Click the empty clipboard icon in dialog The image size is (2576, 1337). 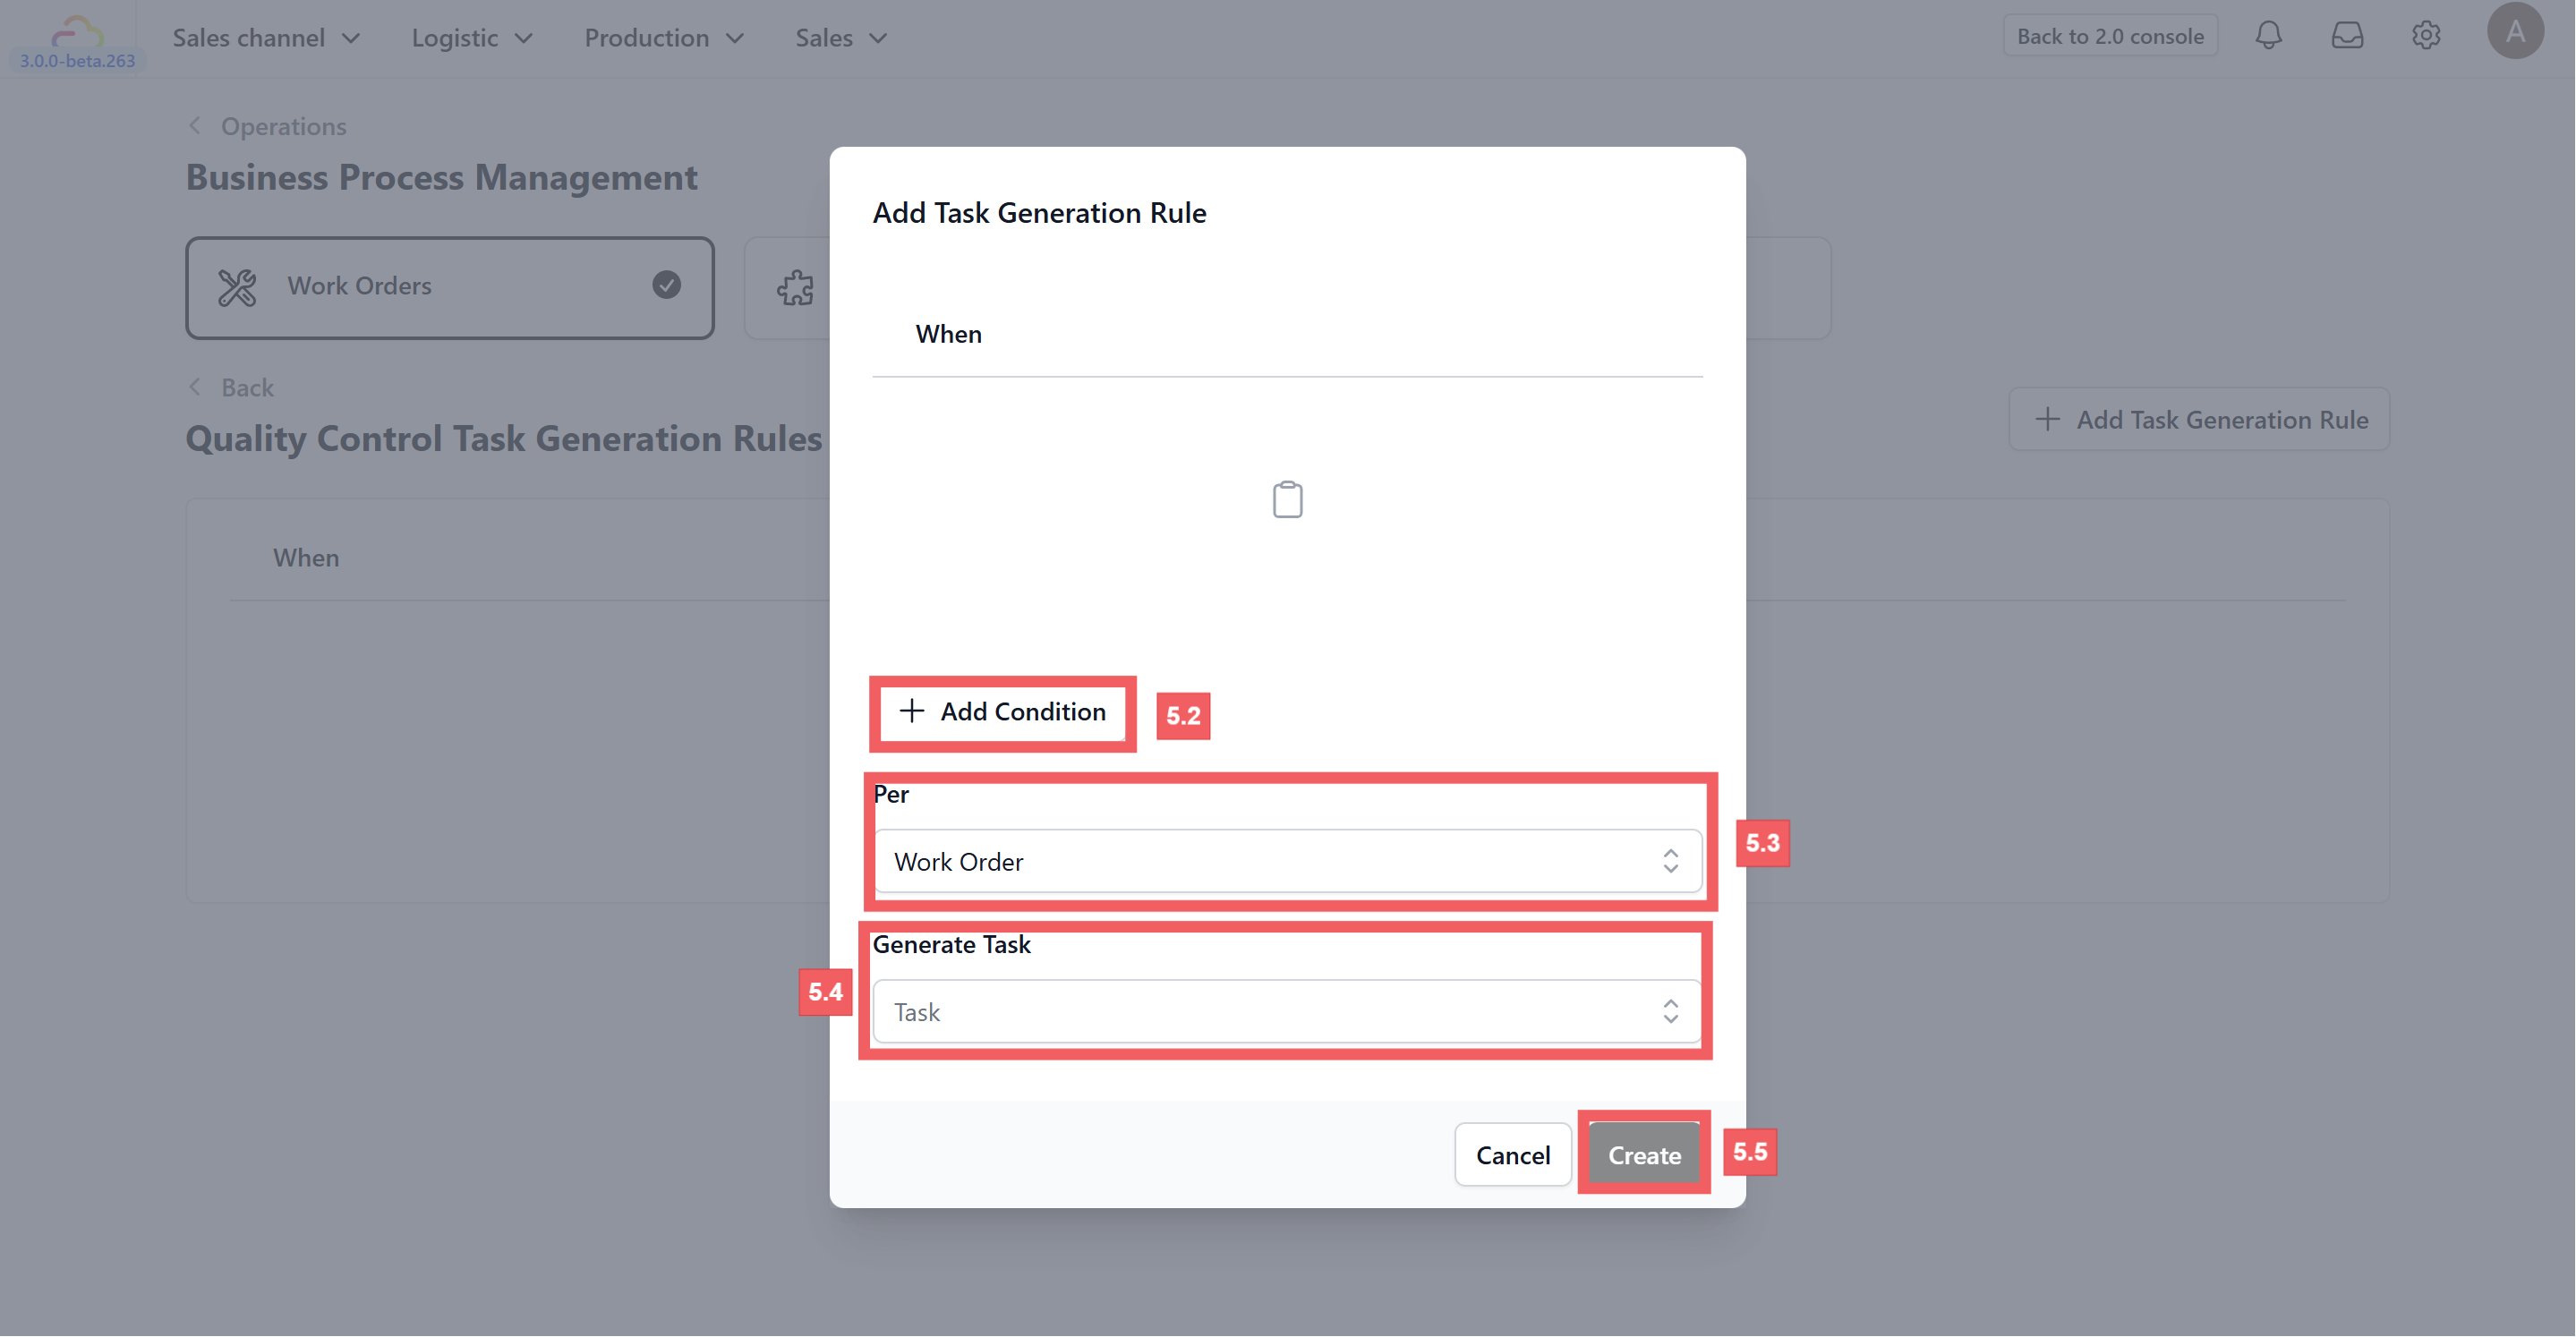pos(1287,499)
